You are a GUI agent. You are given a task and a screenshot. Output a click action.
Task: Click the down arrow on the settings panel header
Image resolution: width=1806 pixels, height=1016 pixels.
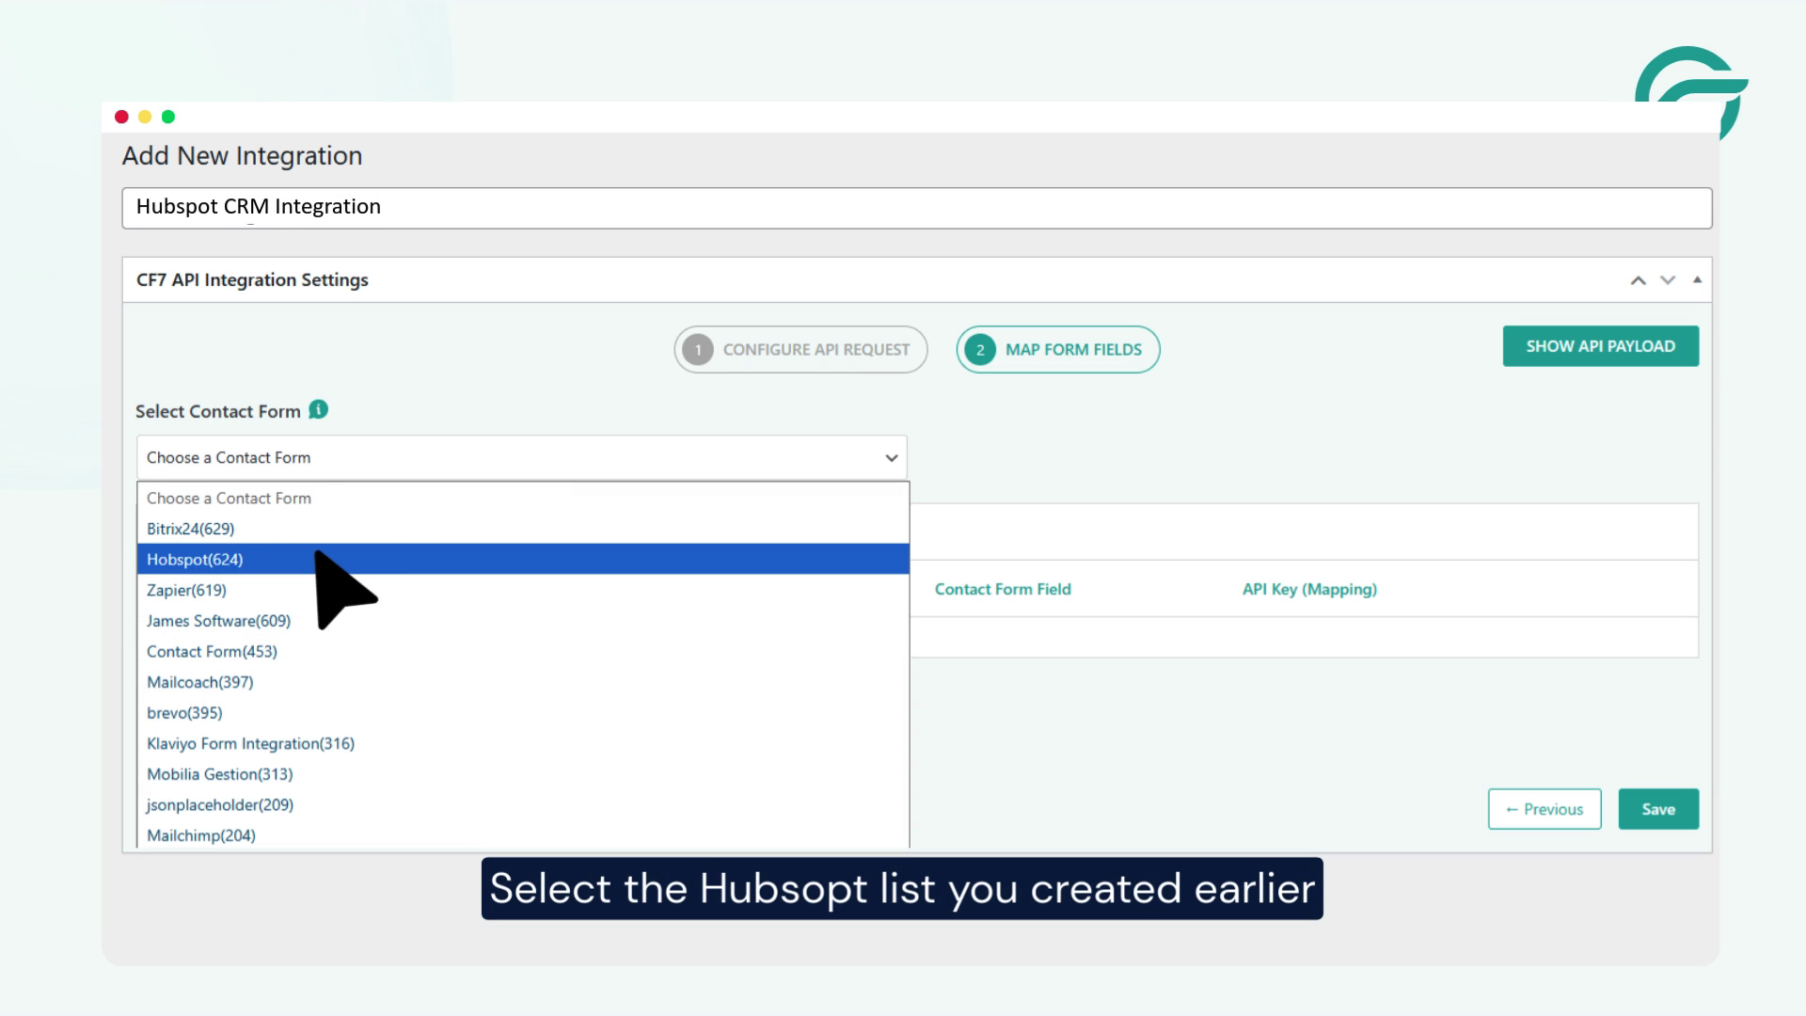1667,279
